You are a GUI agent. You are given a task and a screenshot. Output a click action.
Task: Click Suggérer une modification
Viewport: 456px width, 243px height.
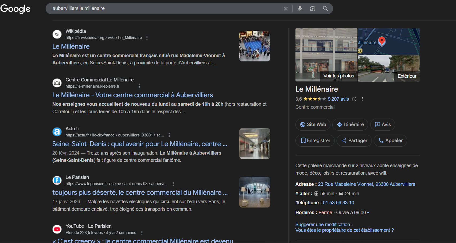tap(323, 225)
